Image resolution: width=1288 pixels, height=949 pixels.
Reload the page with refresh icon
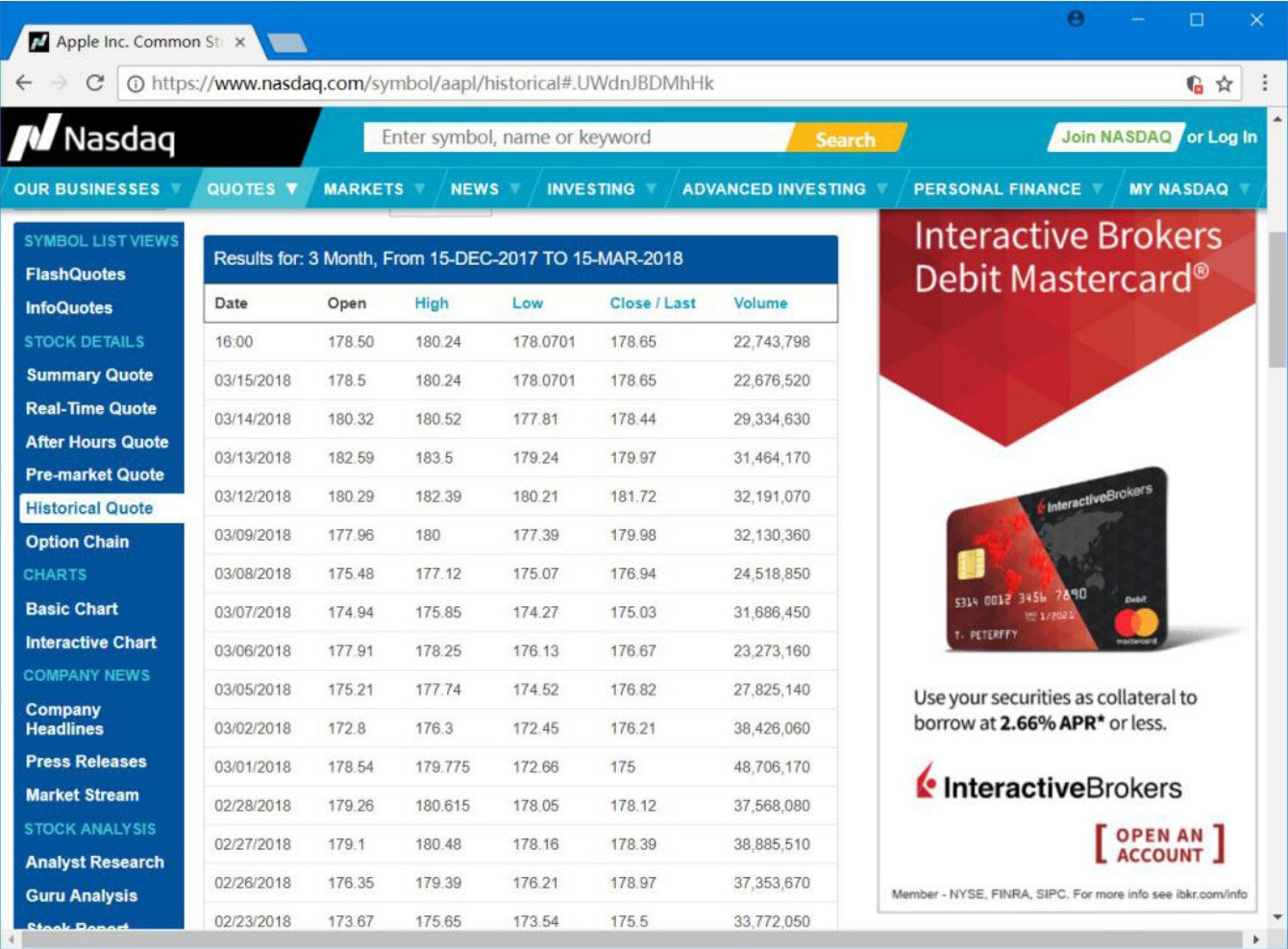[94, 84]
